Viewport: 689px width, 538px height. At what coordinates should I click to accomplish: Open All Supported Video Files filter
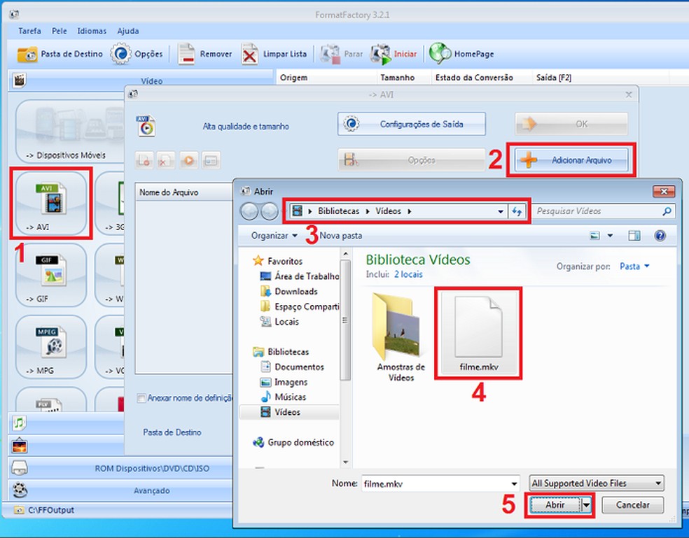(597, 483)
